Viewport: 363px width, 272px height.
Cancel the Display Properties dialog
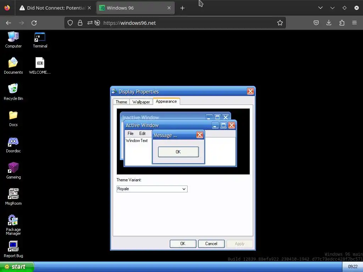pos(211,244)
